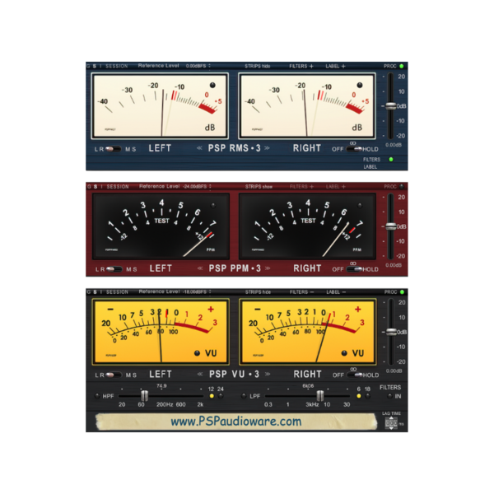
Task: Click the gain fader handle on RMS plugin
Action: (x=390, y=106)
